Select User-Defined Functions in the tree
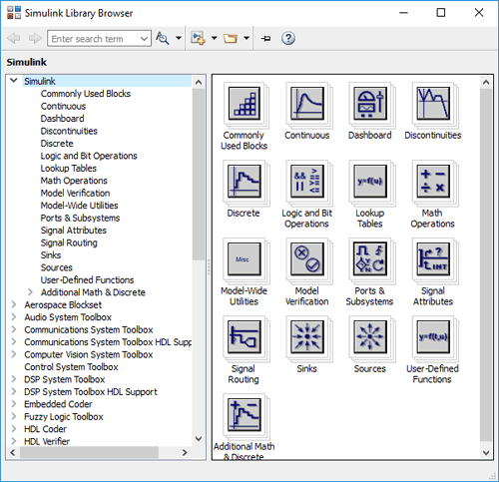 coord(87,280)
